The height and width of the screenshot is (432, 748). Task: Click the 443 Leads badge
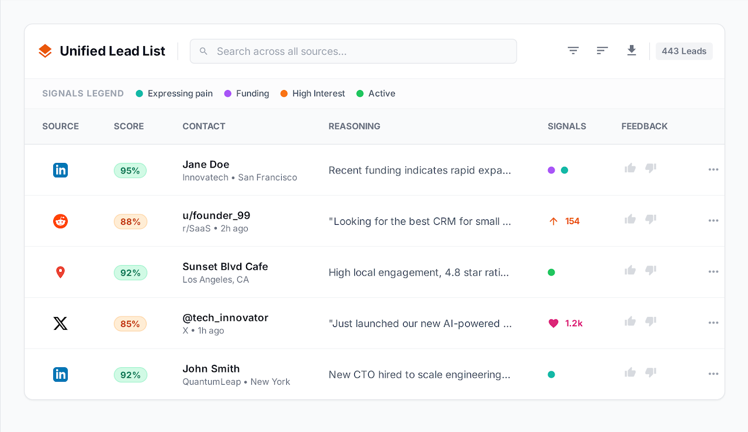684,51
